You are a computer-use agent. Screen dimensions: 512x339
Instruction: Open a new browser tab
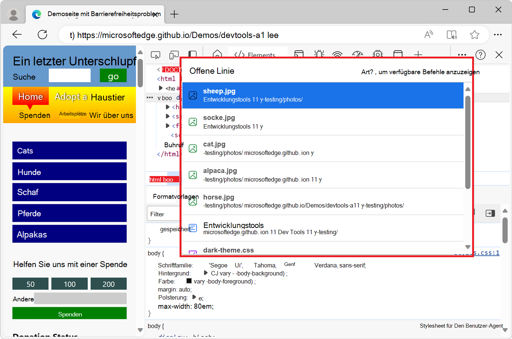coord(174,14)
